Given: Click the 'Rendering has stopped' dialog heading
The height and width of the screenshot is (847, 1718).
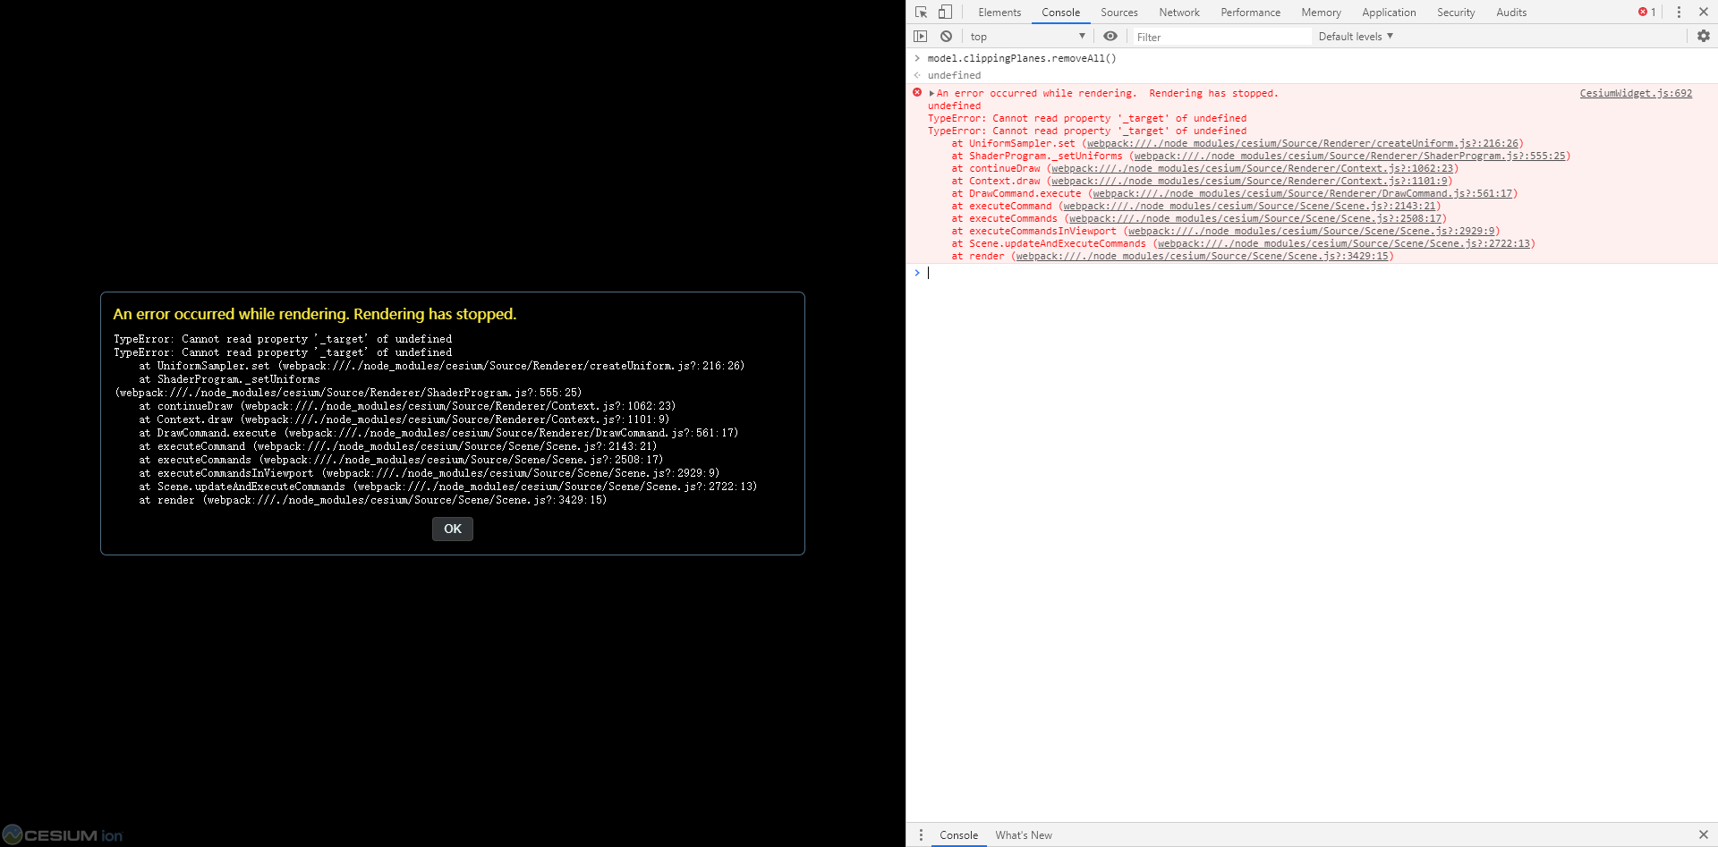Looking at the screenshot, I should pos(315,314).
